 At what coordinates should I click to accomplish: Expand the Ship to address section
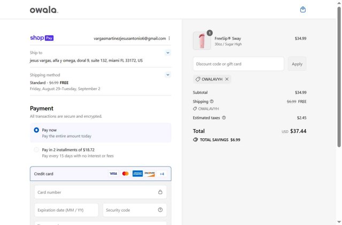tap(168, 53)
